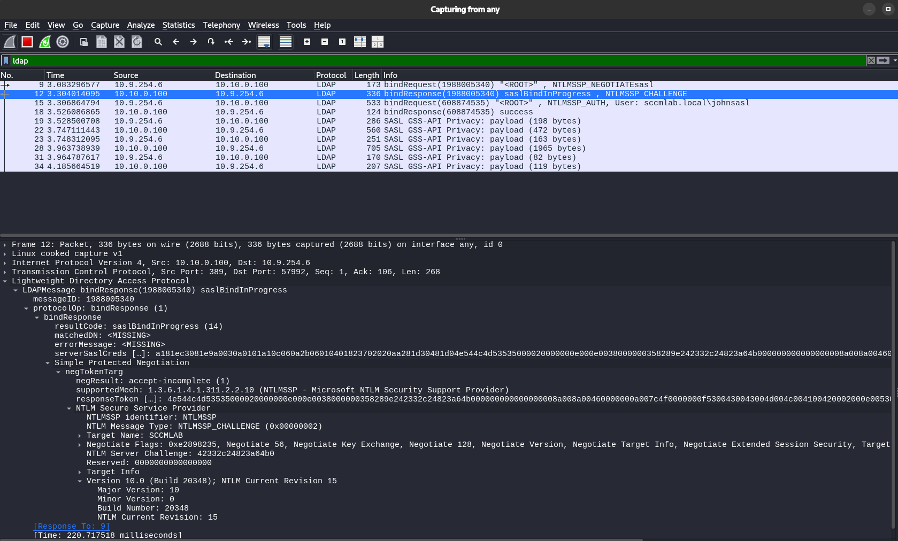Zoom in on packet text
898x541 pixels.
[x=307, y=42]
